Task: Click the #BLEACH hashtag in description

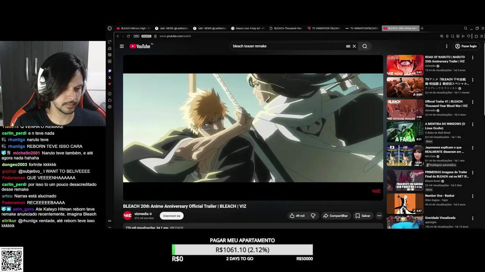Action: (177, 228)
